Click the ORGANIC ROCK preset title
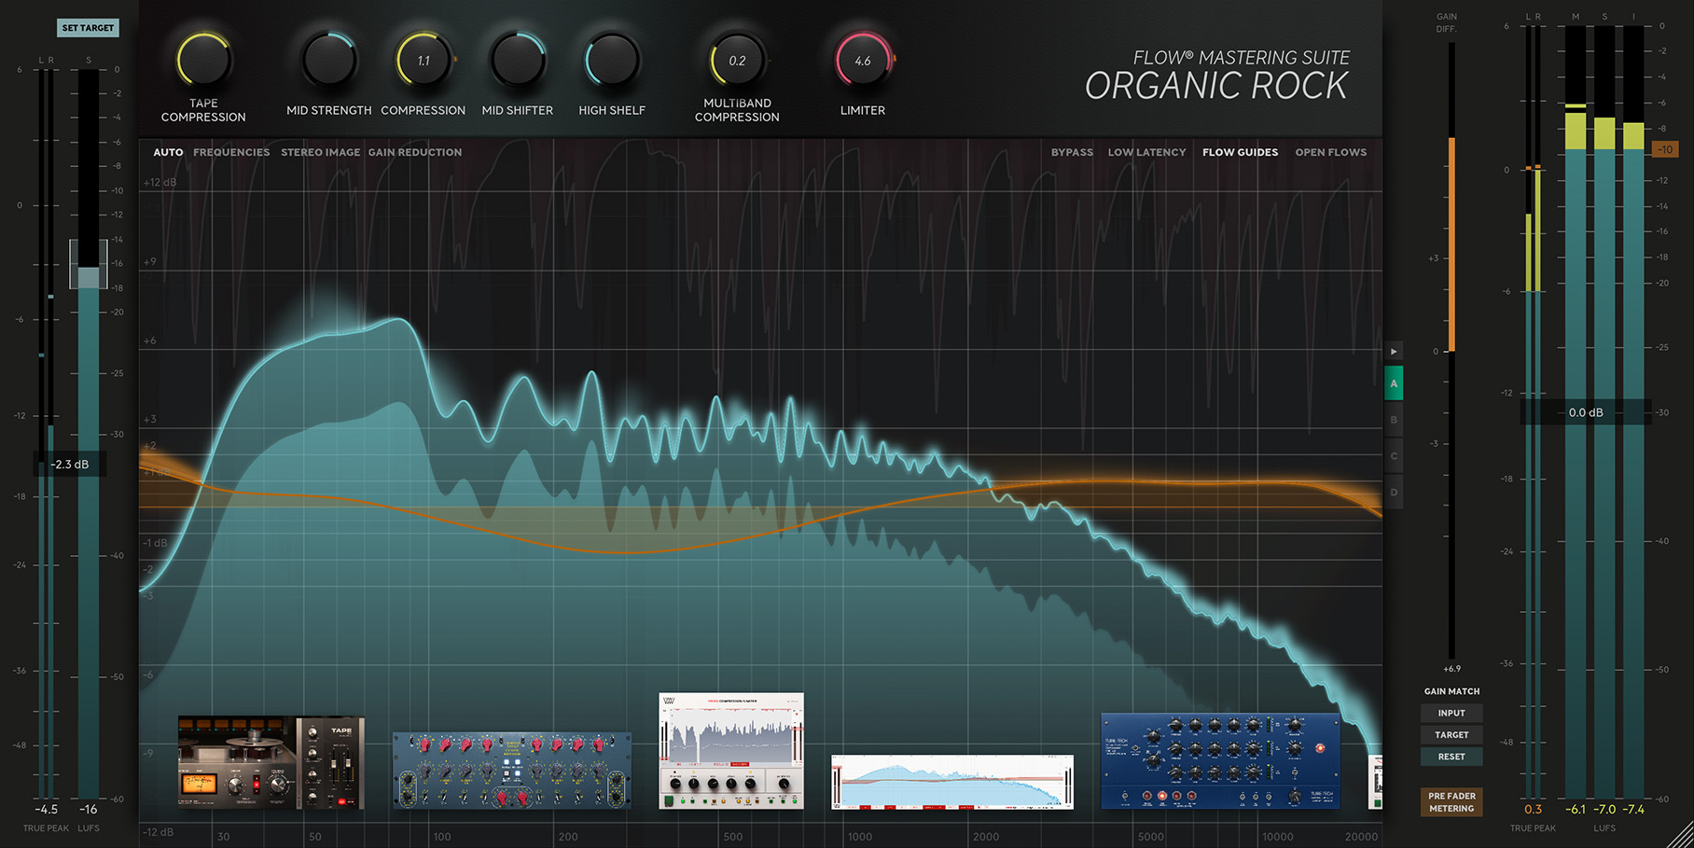This screenshot has height=848, width=1694. tap(1216, 86)
